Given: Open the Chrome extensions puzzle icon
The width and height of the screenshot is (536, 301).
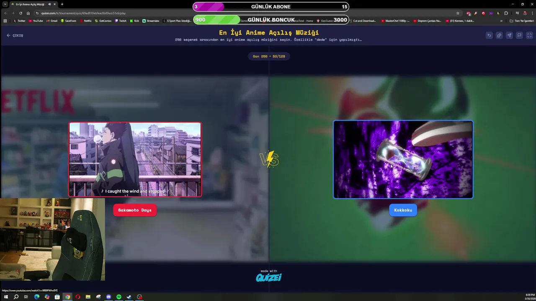Looking at the screenshot, I should click(x=506, y=13).
